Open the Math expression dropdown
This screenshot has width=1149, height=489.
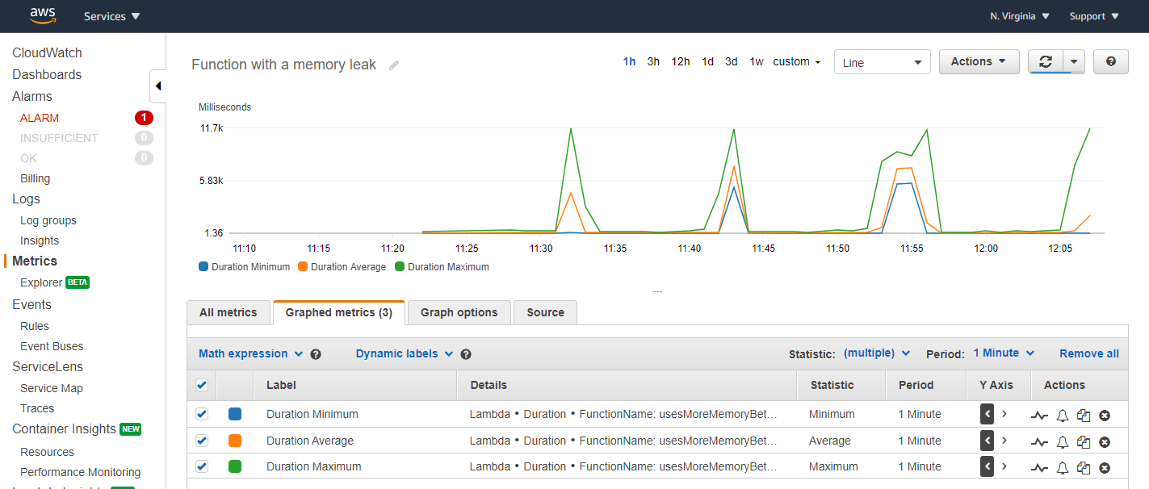point(250,353)
